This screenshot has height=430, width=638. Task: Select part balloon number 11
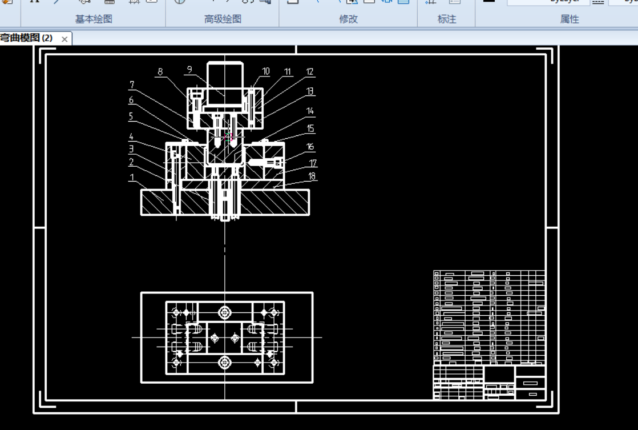[x=288, y=72]
